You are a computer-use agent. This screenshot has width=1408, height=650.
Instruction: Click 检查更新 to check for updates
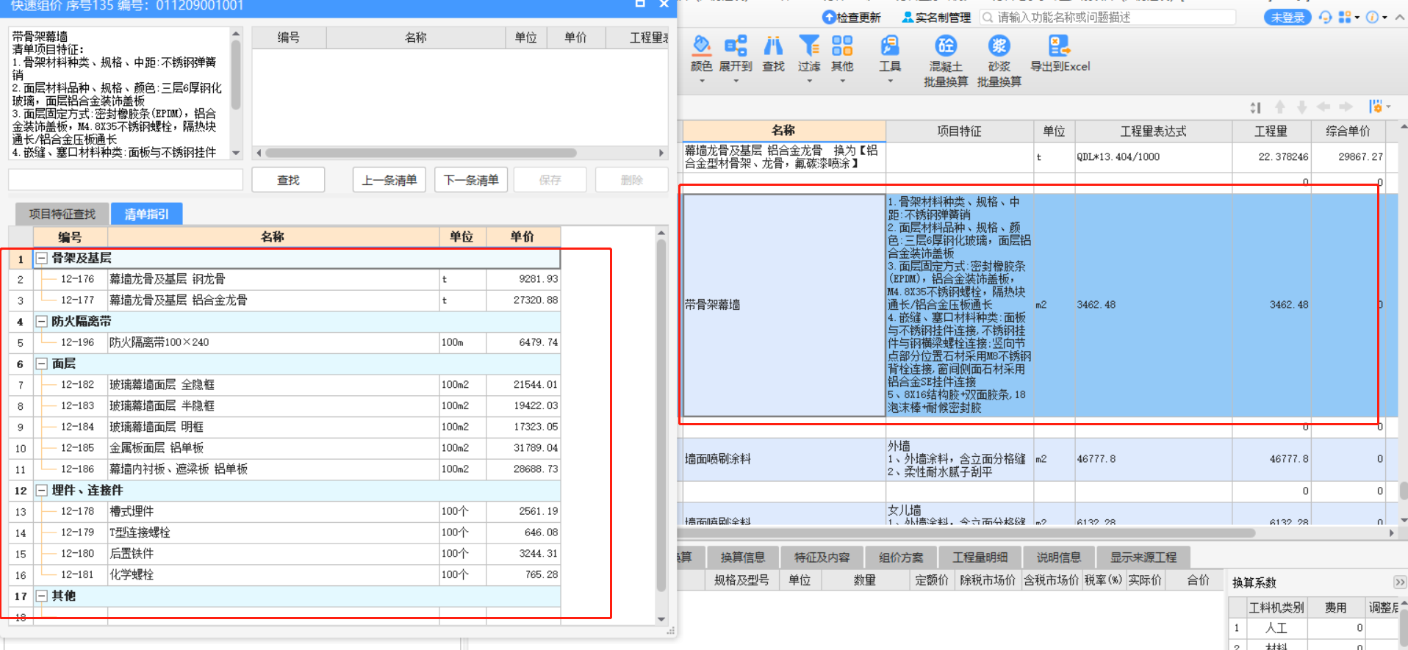pos(851,17)
